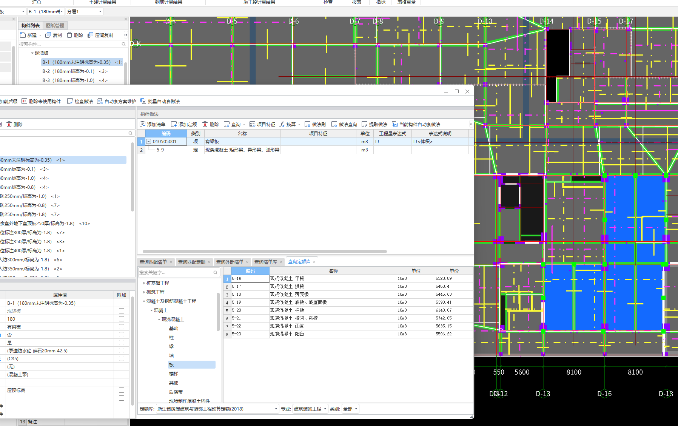Toggle 附加 checkbox for 泵送防水砼 row
The height and width of the screenshot is (426, 678).
(122, 350)
